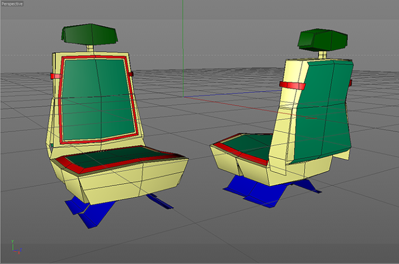Click the XYZ axis orientation gizmo

(x=16, y=247)
